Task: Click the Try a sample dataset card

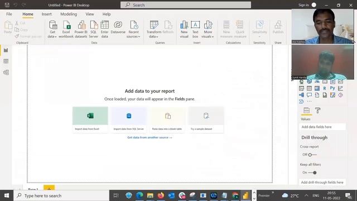Action: coord(206,119)
